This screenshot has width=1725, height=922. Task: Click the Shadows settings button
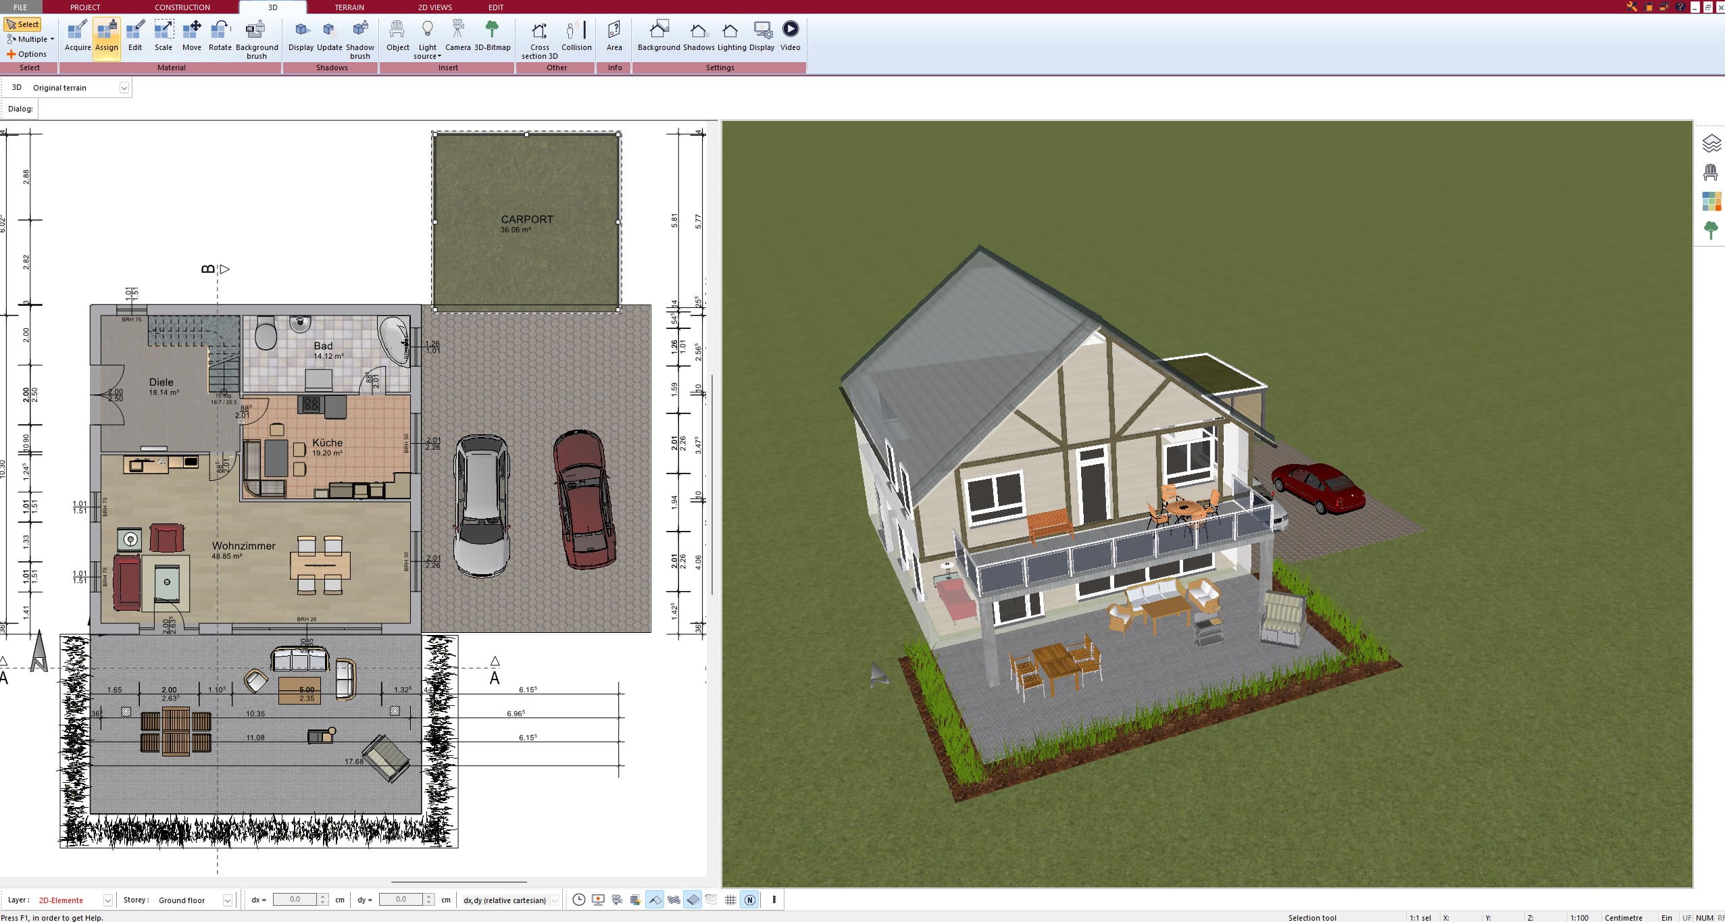698,36
